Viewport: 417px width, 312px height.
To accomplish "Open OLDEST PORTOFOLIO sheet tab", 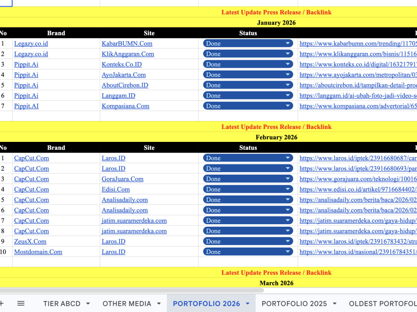I will tap(383, 304).
